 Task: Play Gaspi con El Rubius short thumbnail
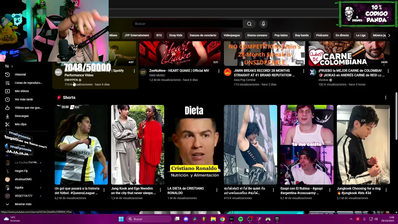[x=307, y=145]
